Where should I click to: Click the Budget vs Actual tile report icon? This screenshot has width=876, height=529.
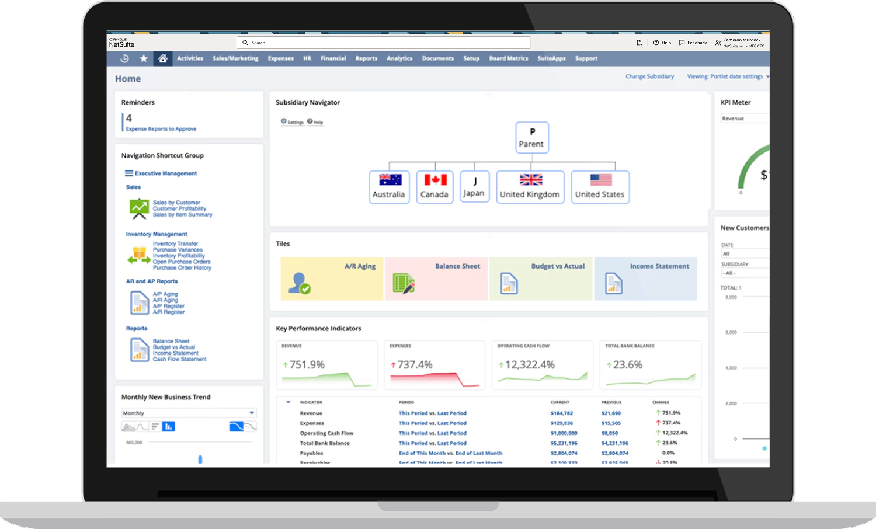tap(509, 284)
